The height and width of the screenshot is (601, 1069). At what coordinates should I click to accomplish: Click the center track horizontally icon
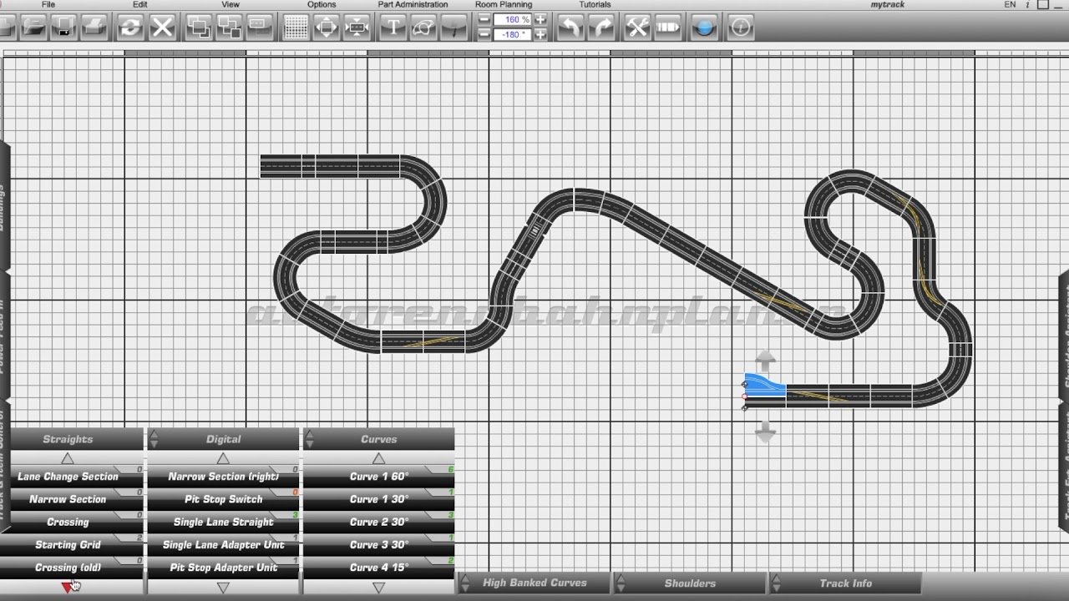click(357, 28)
